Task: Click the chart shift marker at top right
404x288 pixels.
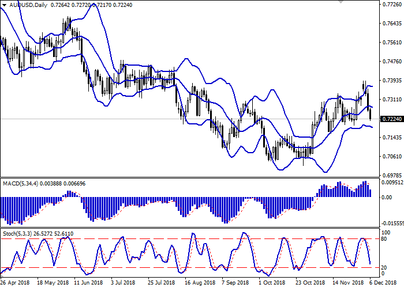Action: (341, 2)
